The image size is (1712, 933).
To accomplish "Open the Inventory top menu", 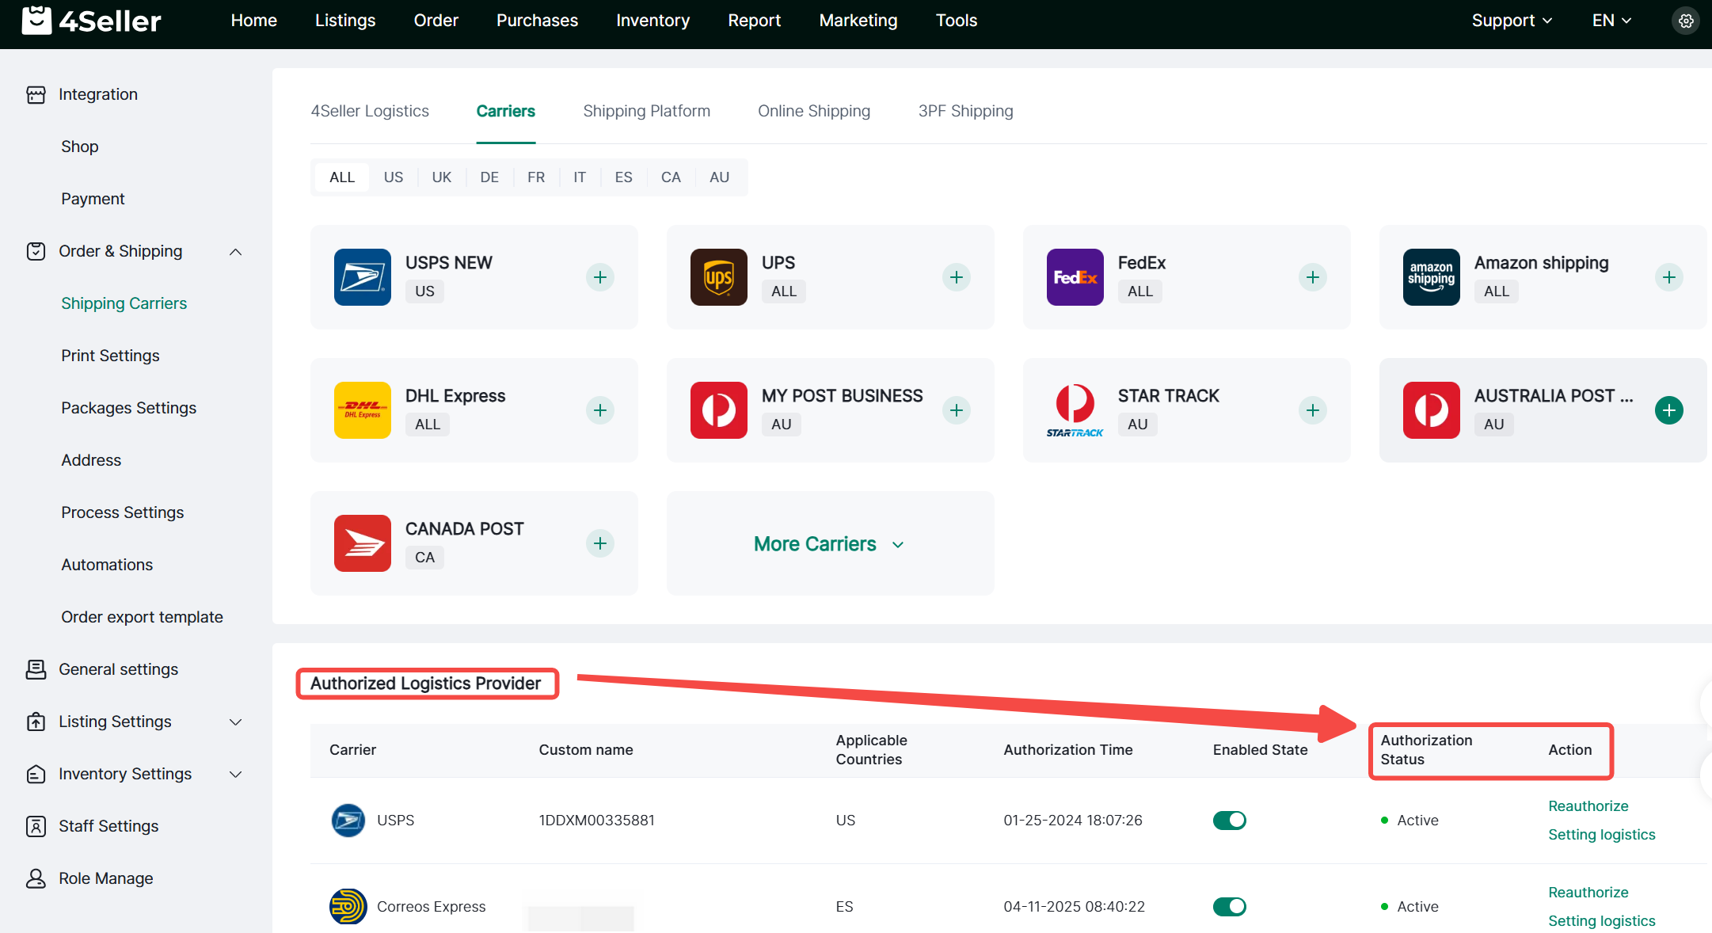I will point(652,21).
